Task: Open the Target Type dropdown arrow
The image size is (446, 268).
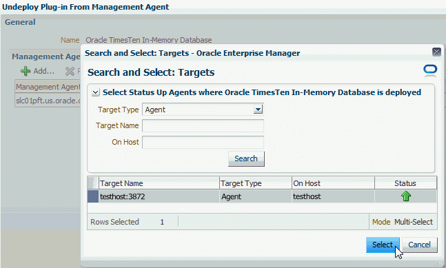Action: click(258, 110)
